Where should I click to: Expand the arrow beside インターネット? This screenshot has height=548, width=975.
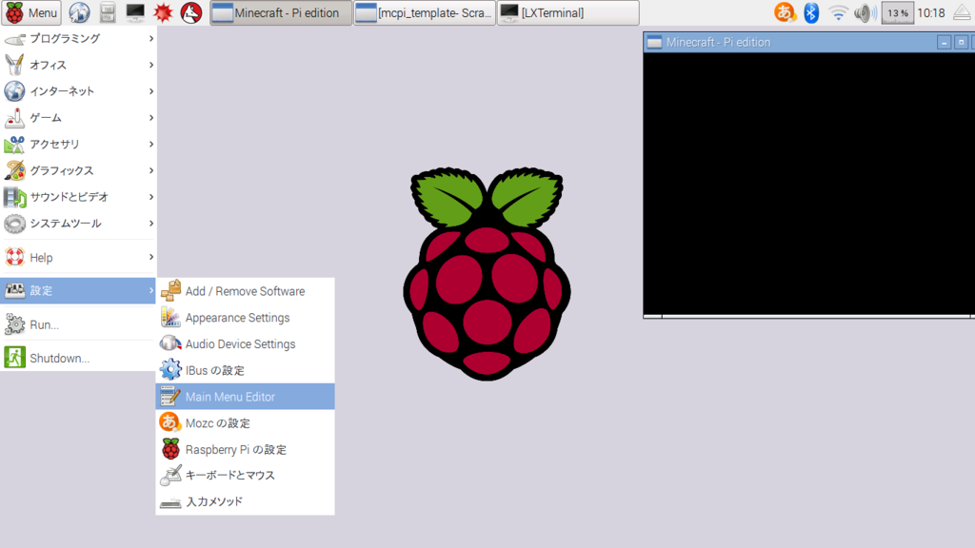click(151, 91)
